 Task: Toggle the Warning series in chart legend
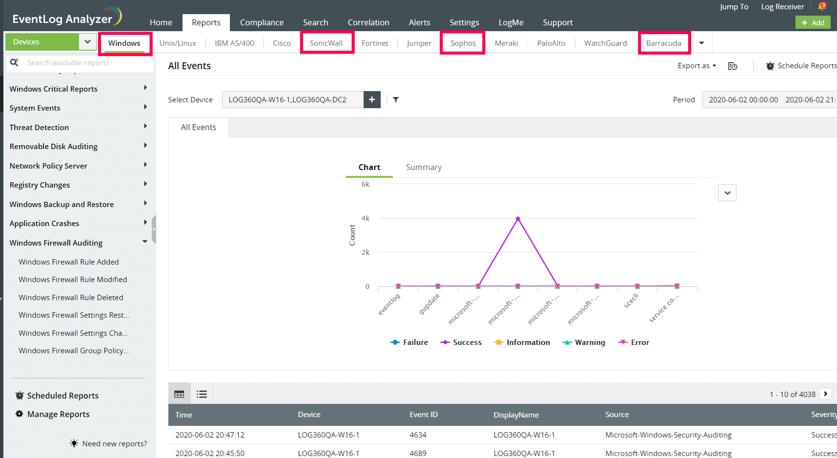point(584,343)
